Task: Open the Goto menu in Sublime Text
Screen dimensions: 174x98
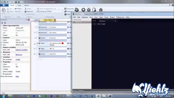Action: tap(101, 17)
